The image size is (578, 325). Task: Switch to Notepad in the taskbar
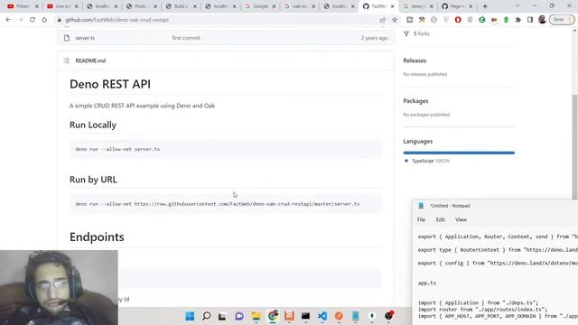355,316
